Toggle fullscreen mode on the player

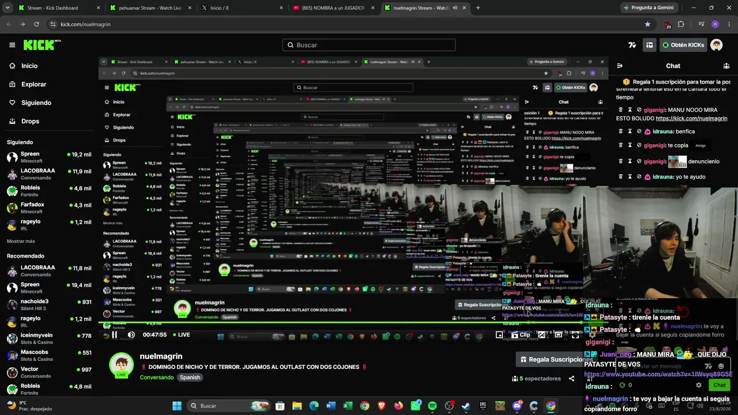575,335
